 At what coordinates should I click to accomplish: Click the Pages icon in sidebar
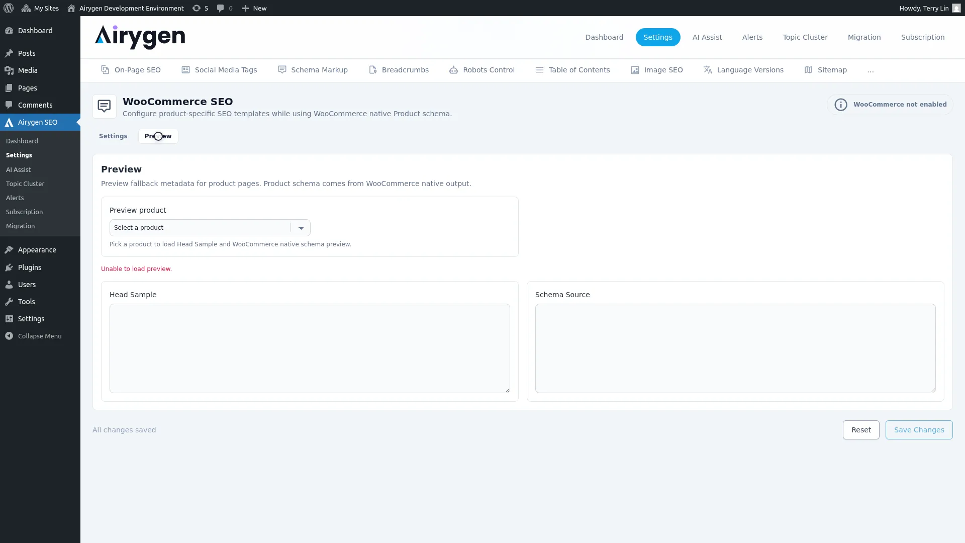[9, 88]
